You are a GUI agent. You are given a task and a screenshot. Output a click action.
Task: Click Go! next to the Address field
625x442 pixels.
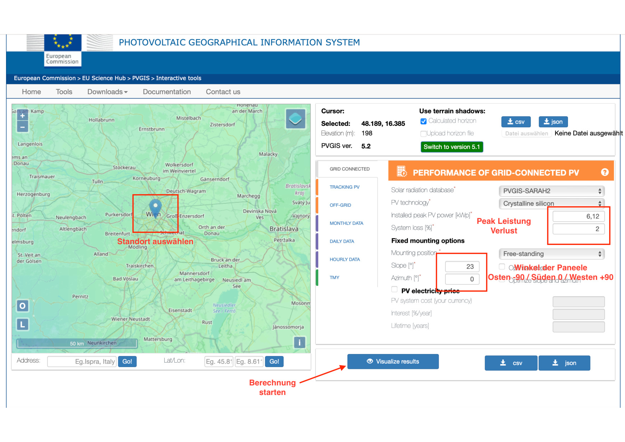(127, 361)
